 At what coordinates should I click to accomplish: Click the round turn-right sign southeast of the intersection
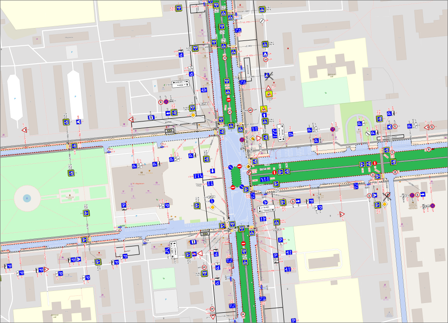(265, 202)
